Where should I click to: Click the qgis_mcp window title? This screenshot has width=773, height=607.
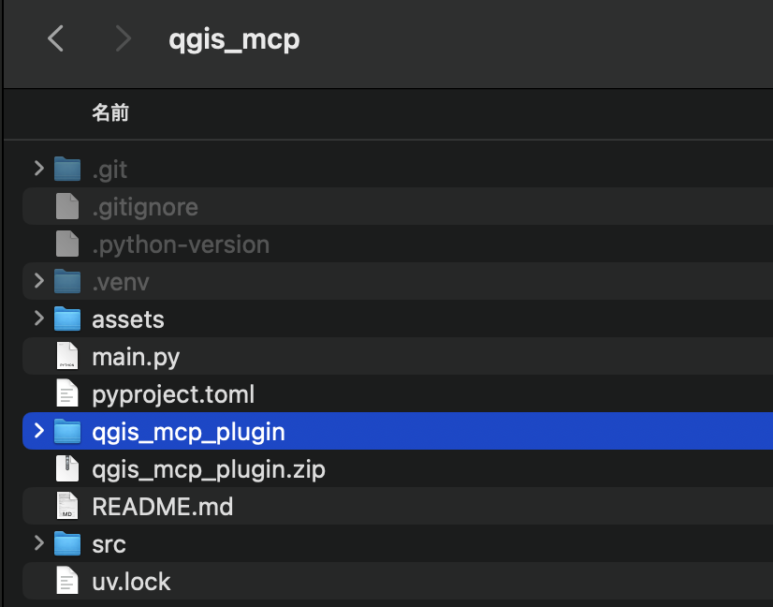[x=234, y=40]
